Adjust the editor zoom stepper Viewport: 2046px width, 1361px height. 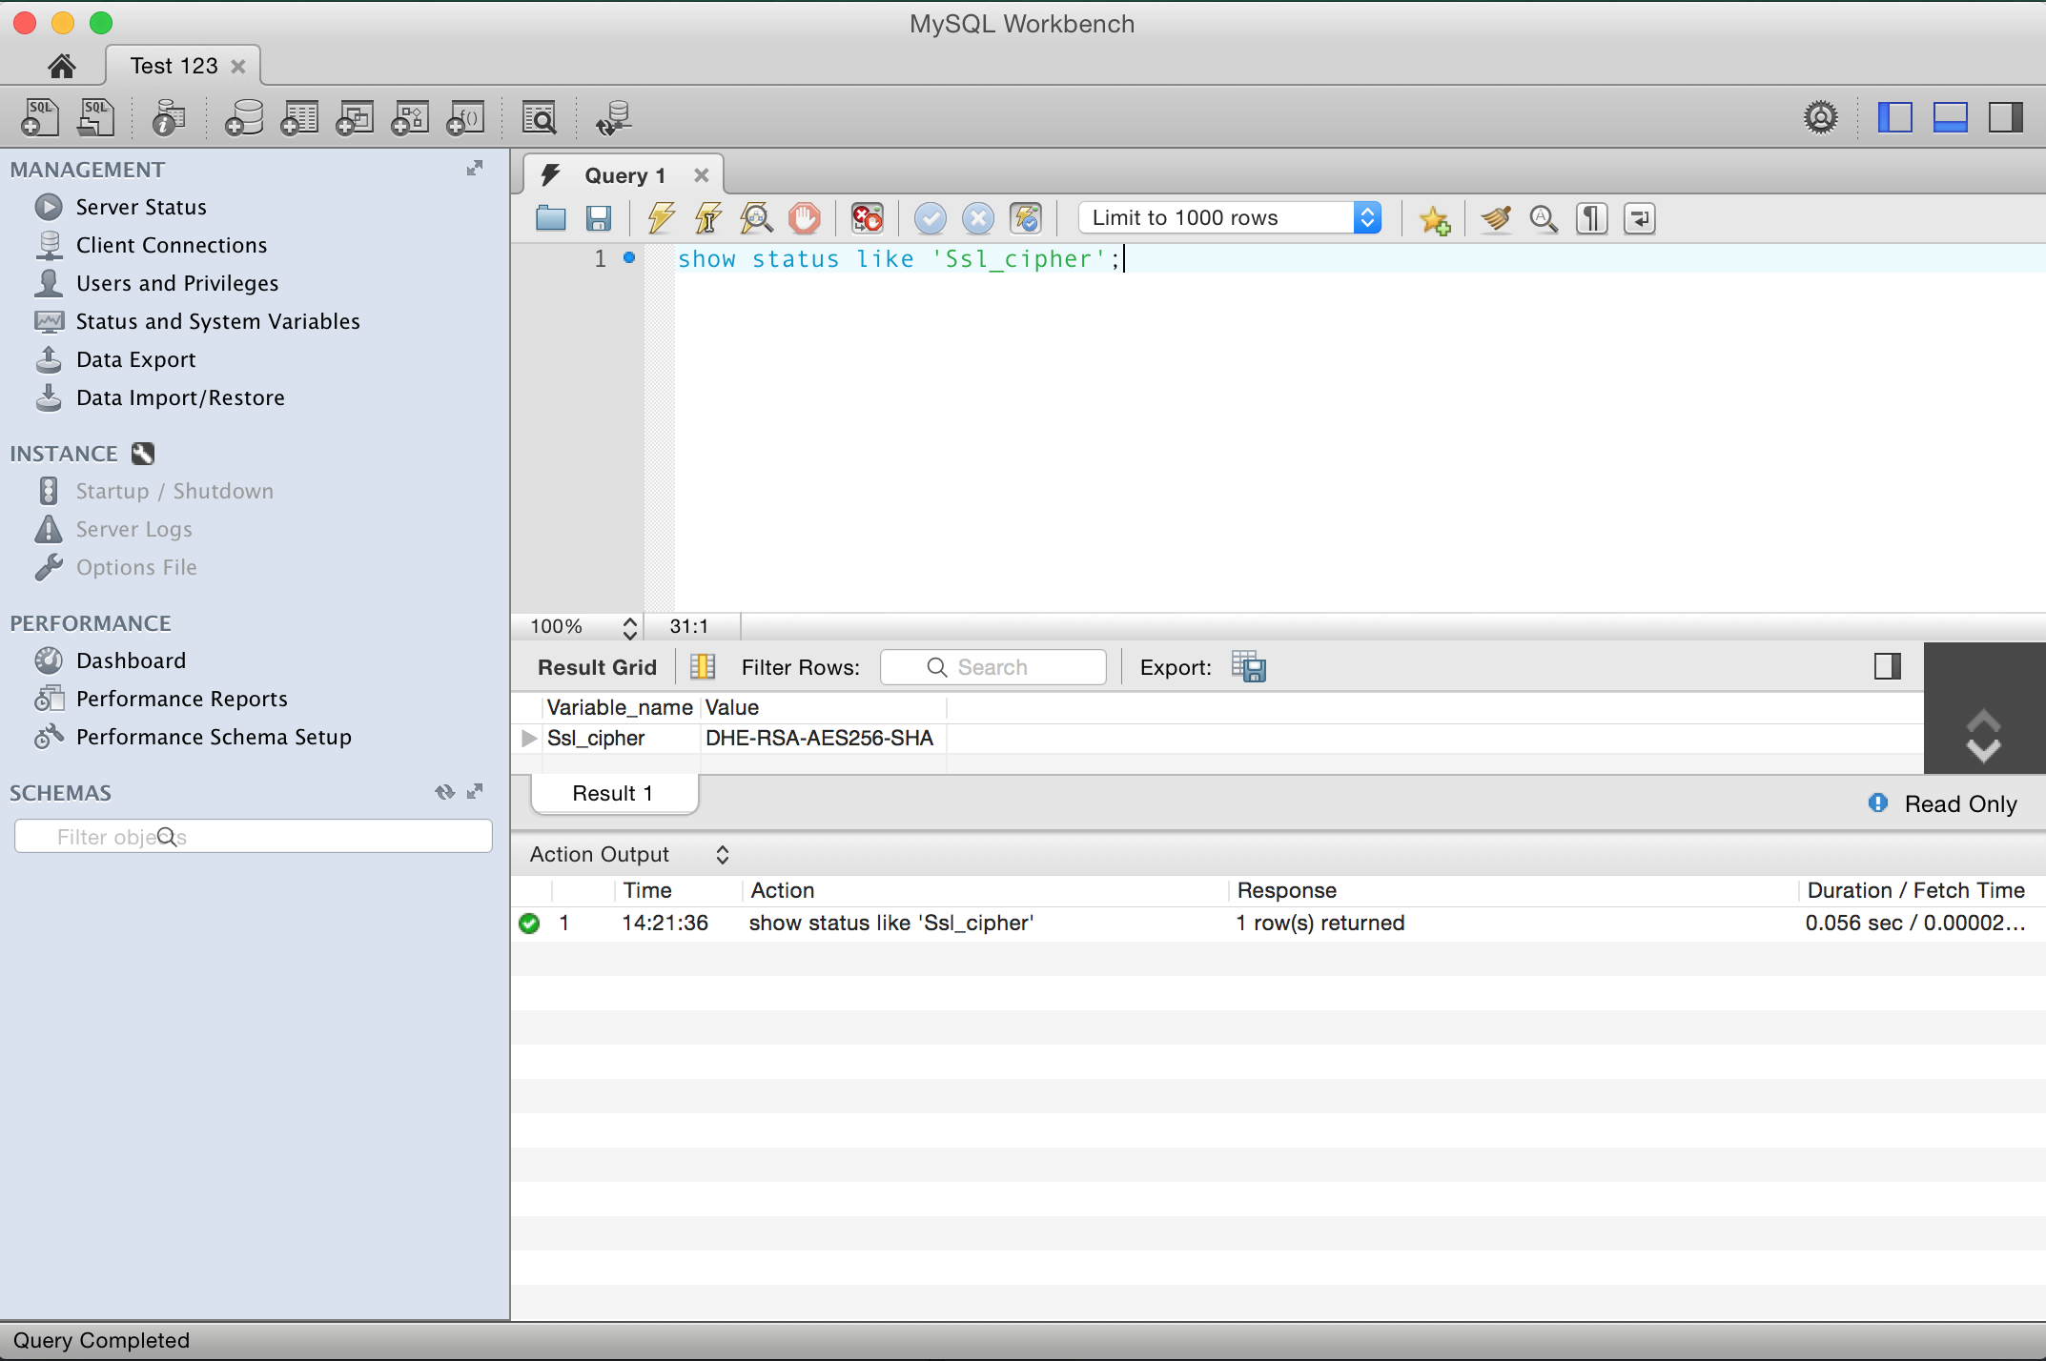tap(629, 626)
